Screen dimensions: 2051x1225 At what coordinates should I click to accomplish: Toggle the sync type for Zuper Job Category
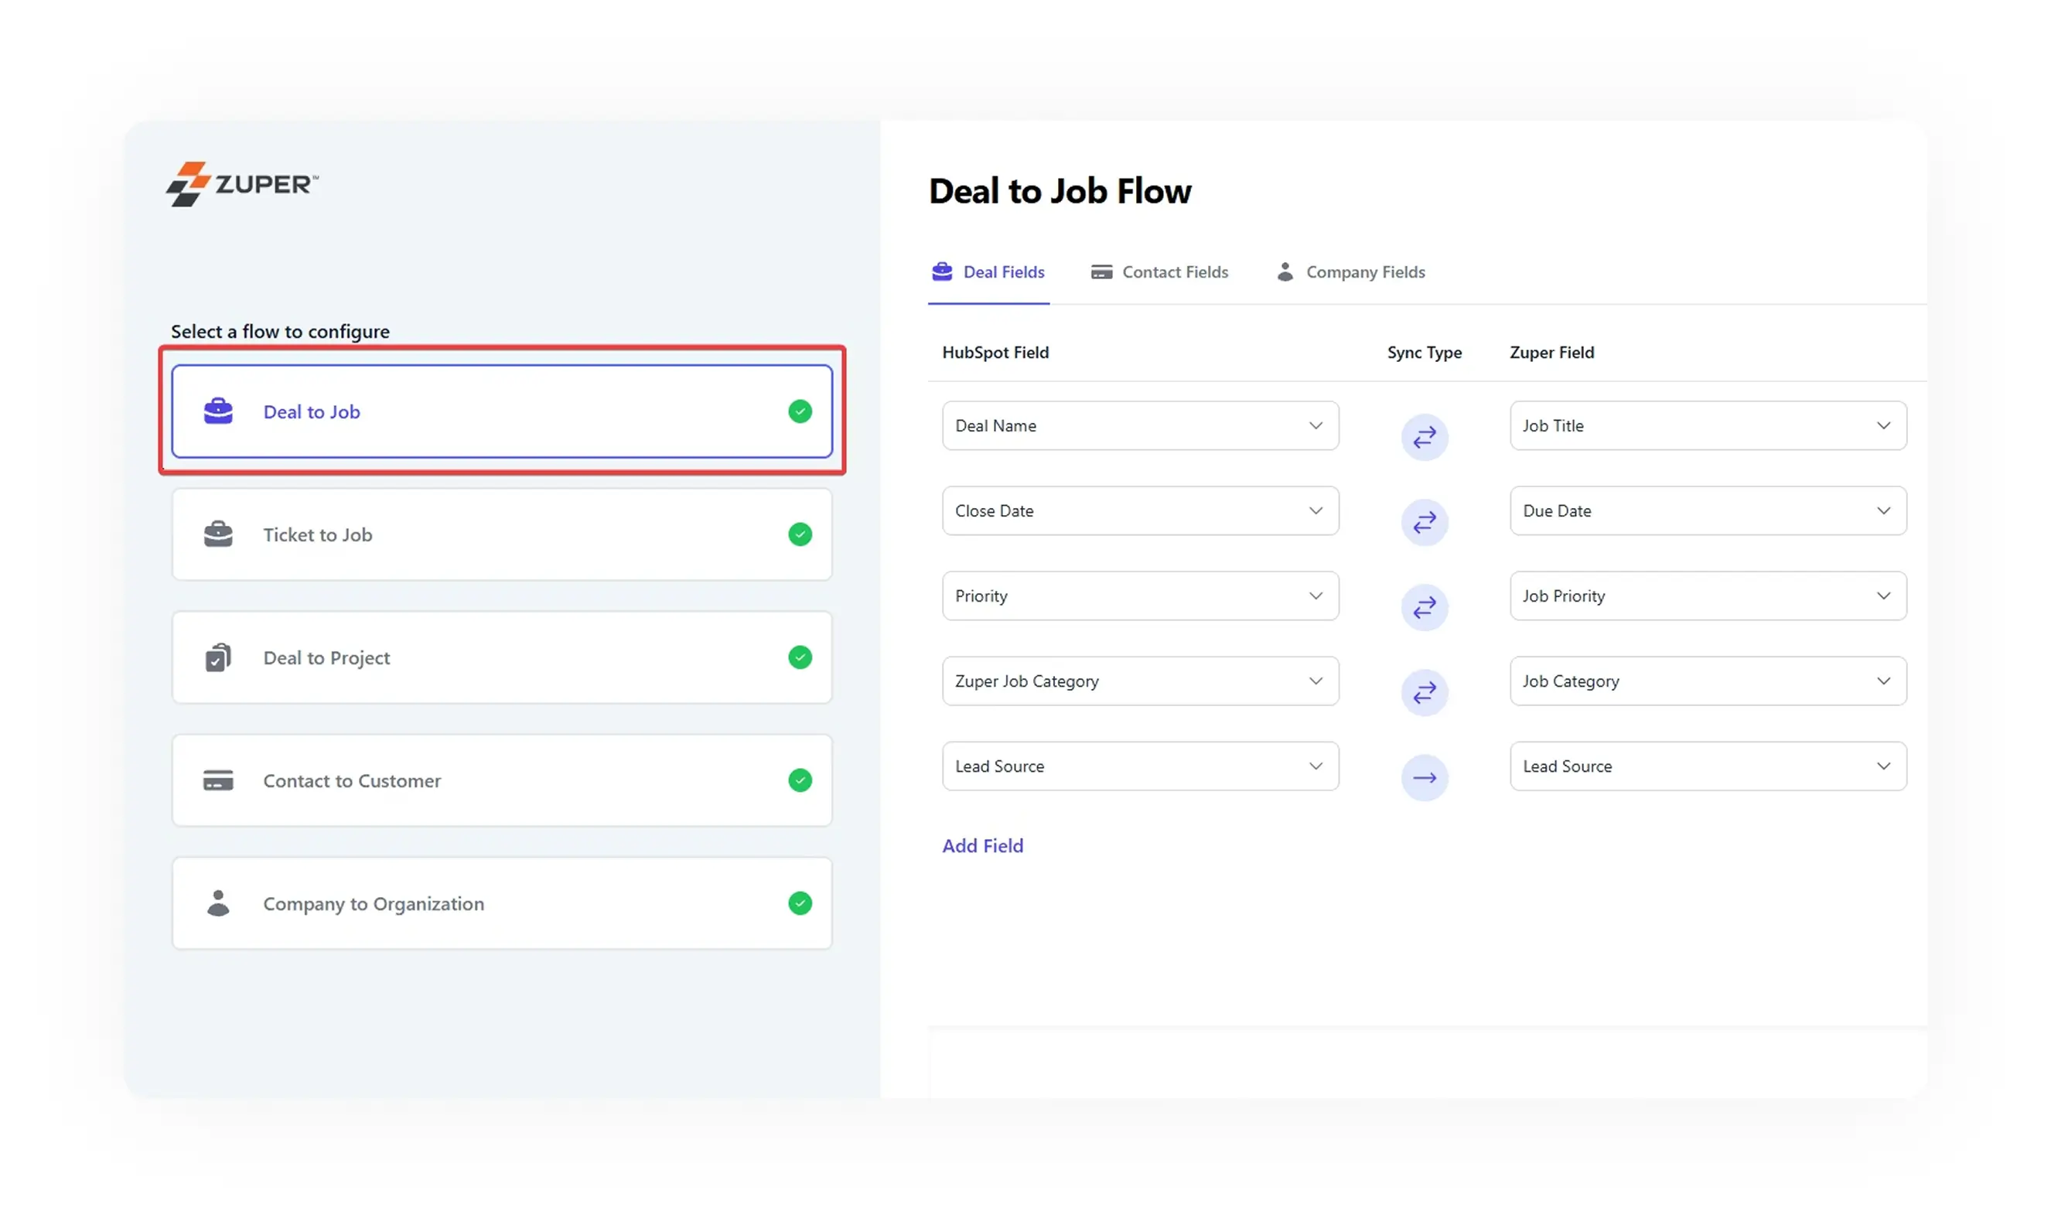(x=1424, y=693)
